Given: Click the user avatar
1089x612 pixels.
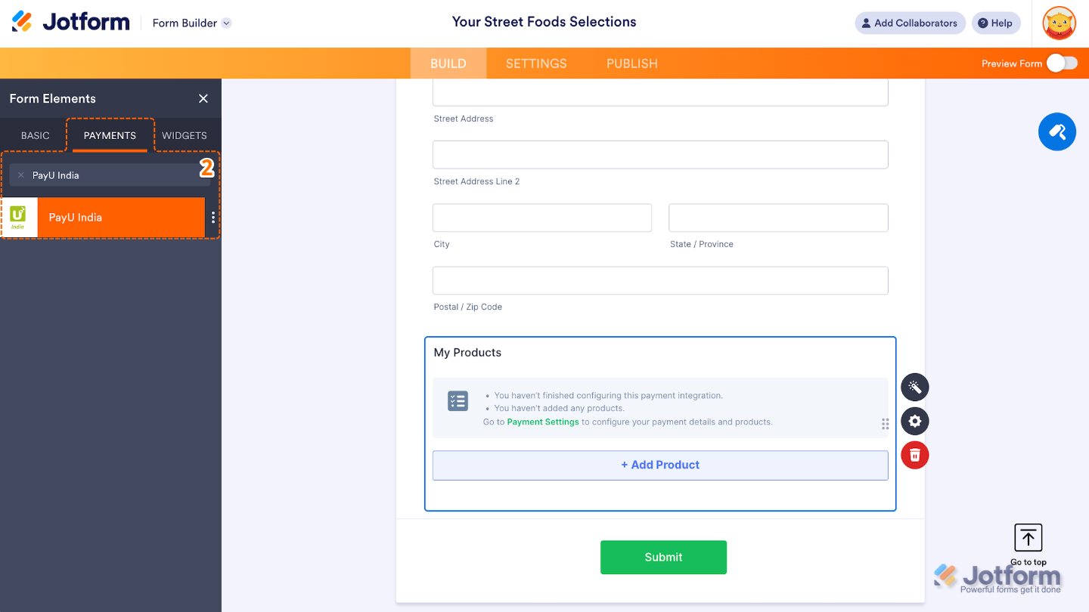Looking at the screenshot, I should click(1058, 23).
